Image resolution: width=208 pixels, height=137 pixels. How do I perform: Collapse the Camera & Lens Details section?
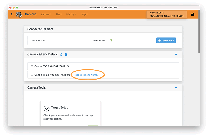pyautogui.click(x=176, y=54)
